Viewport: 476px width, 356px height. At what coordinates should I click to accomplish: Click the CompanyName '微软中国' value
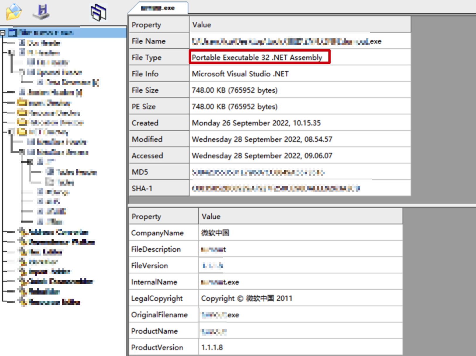[215, 233]
